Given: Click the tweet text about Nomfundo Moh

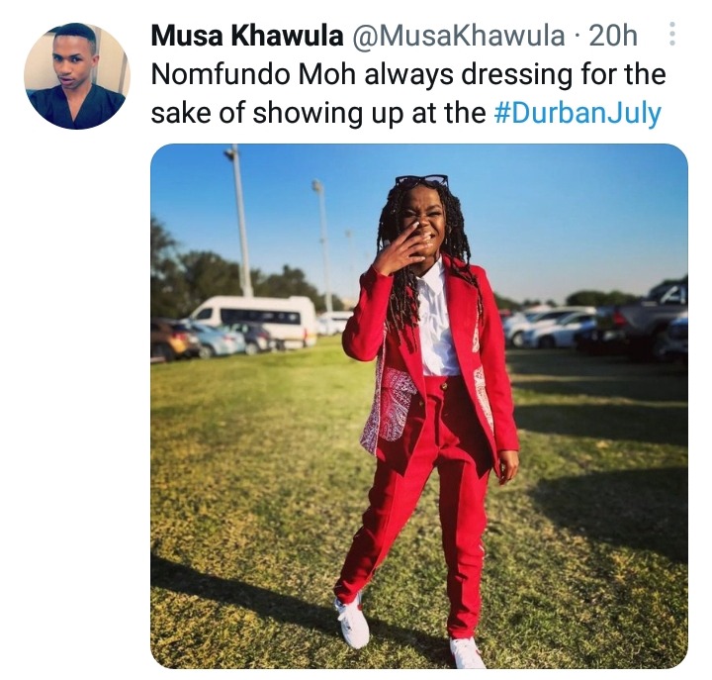Looking at the screenshot, I should tap(408, 94).
